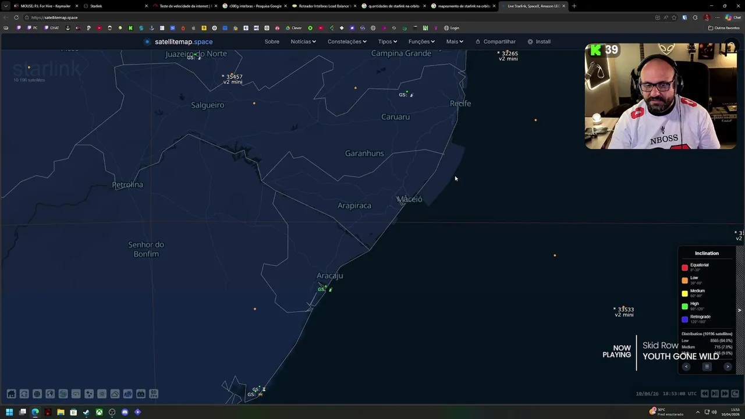Switch to the Starlink browser tab
Viewport: 745px width, 419px height.
(115, 6)
